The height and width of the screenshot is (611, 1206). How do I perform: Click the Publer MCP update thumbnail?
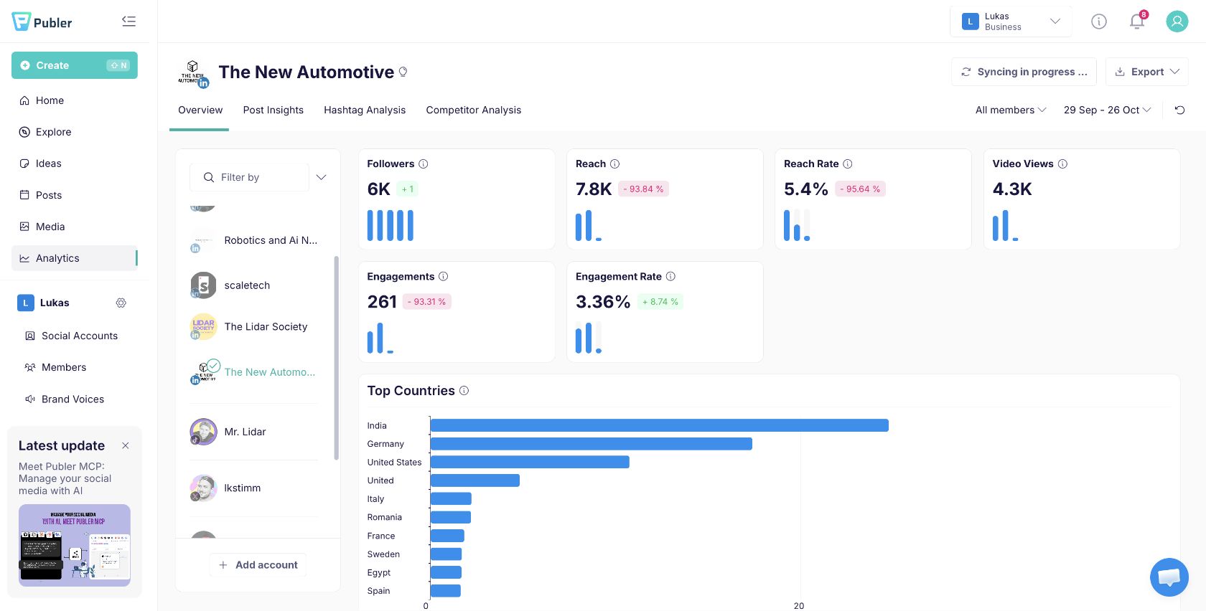coord(75,546)
